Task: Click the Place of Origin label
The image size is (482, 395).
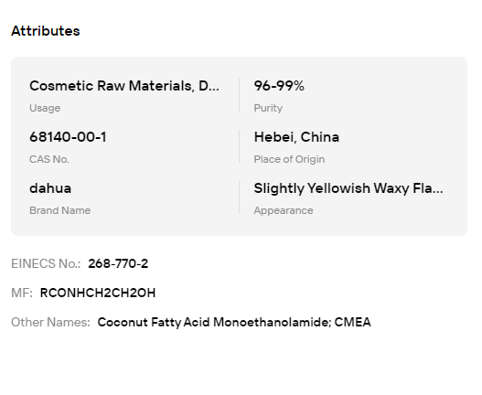Action: tap(289, 159)
